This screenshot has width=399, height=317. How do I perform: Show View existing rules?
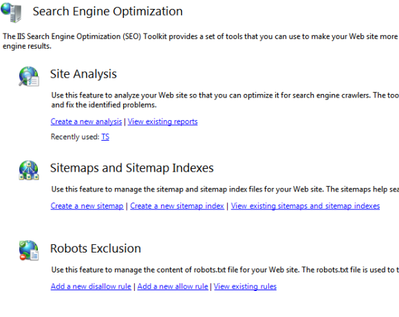(246, 286)
